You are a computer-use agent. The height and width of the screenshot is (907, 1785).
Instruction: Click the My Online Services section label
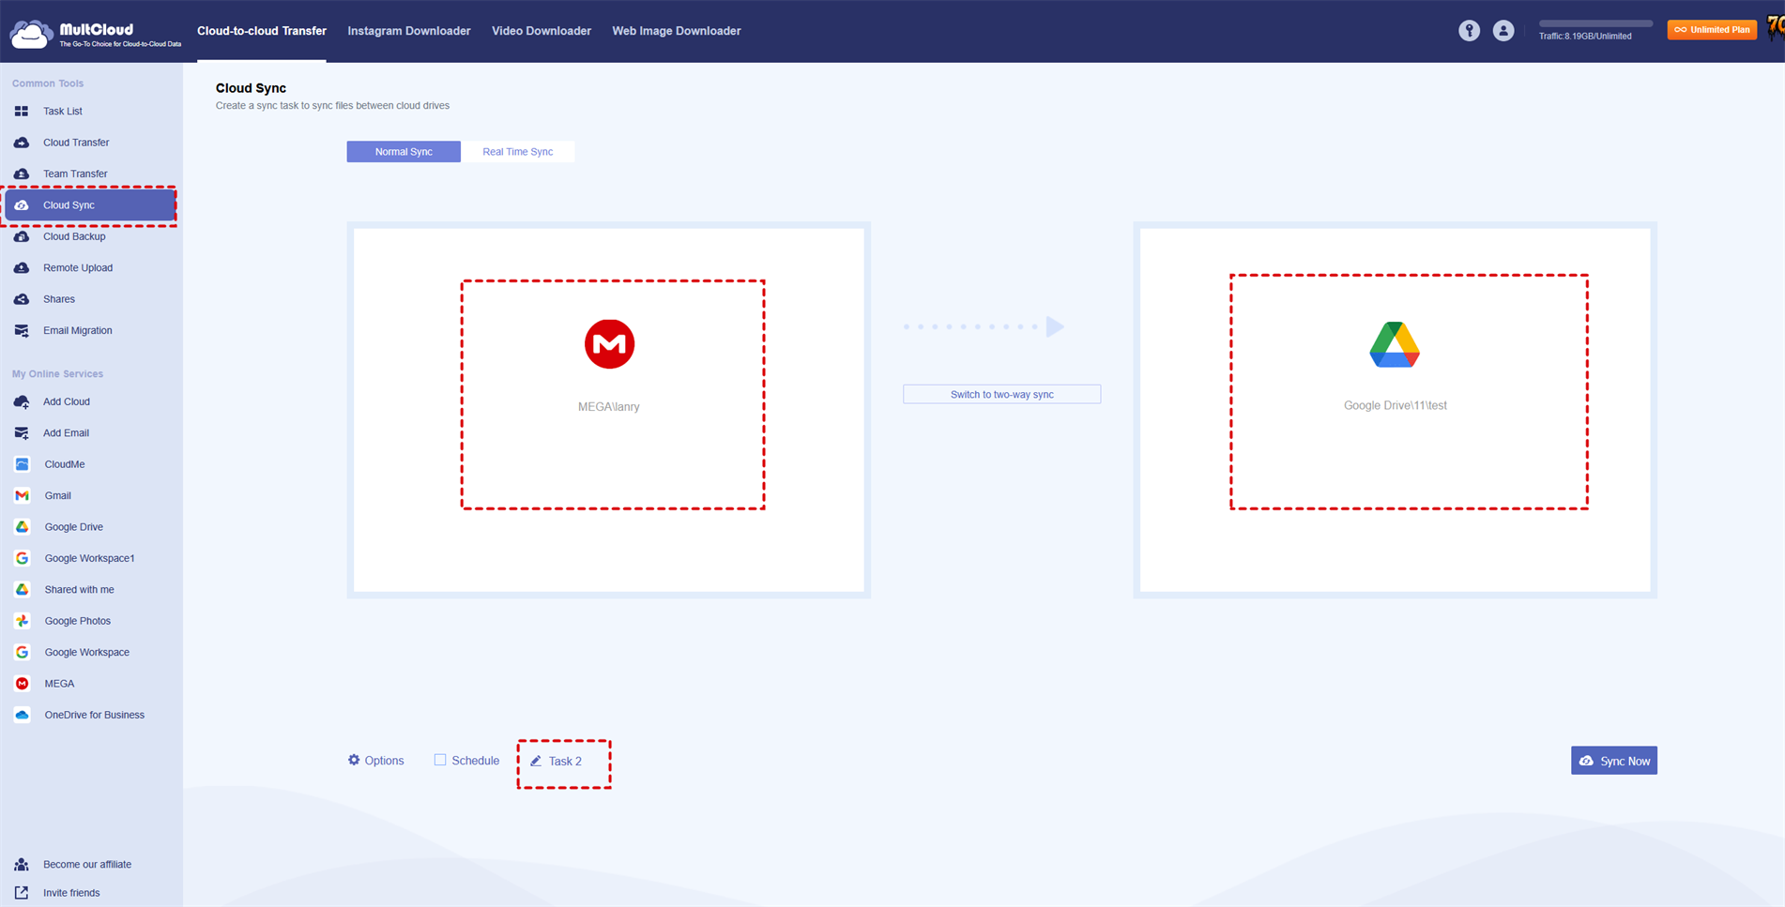point(57,374)
